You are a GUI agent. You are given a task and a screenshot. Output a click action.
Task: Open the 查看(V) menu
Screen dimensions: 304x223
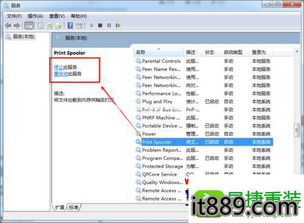[57, 16]
